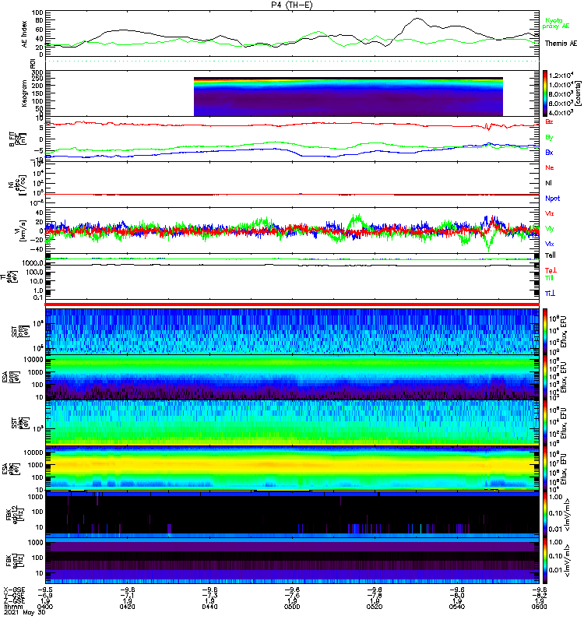
Task: Click the 0500 time tick label
Action: [292, 607]
